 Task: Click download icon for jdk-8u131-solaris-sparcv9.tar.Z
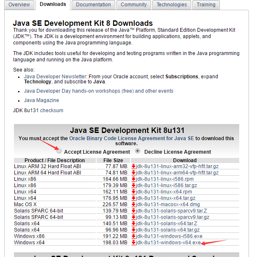(x=133, y=211)
